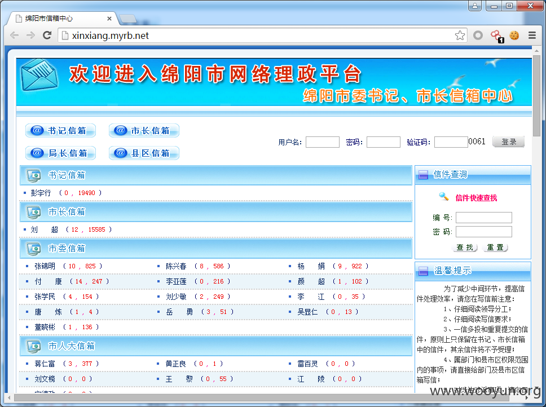This screenshot has height=407, width=546.
Task: Click the captcha code 0061
Action: [477, 141]
